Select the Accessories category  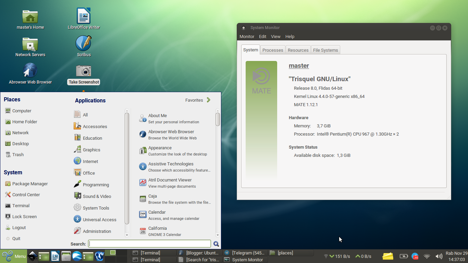[x=98, y=126]
